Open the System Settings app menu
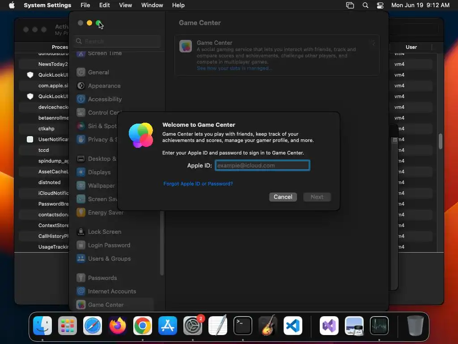Viewport: 458px width, 344px height. [x=47, y=5]
